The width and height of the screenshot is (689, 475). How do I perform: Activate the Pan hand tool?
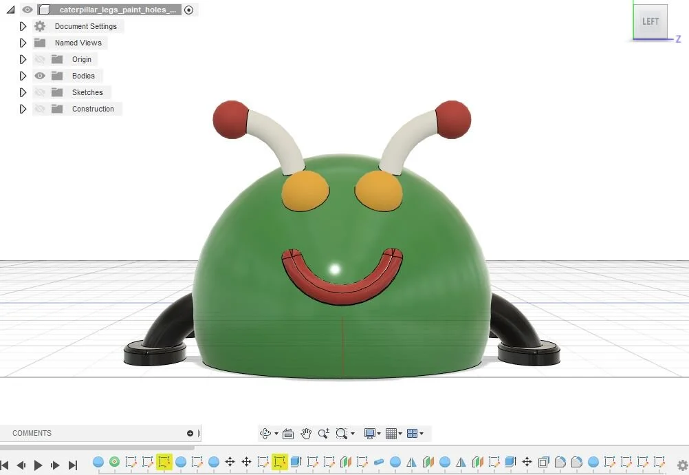[306, 434]
